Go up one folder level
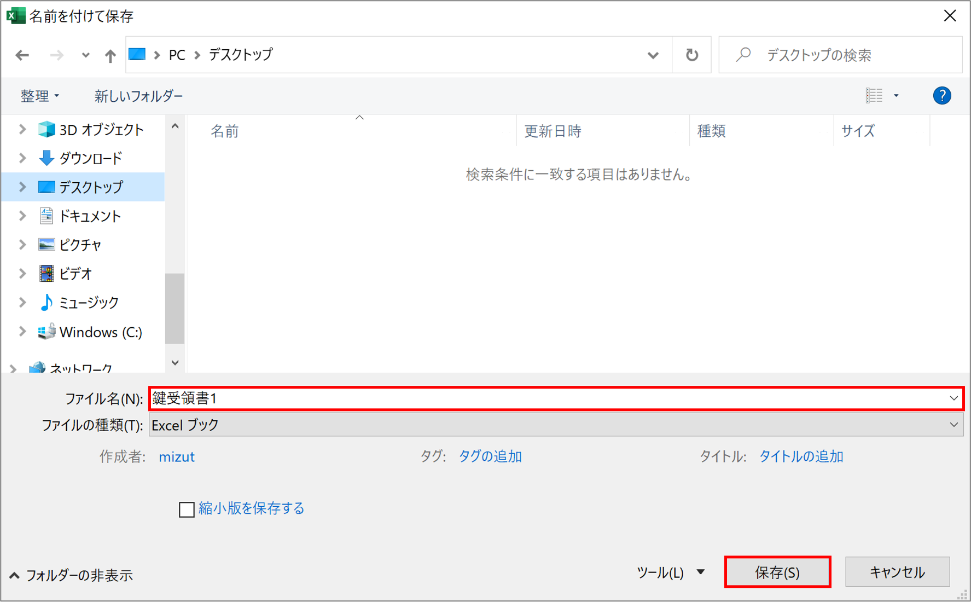Screen dimensions: 971x602 point(110,55)
